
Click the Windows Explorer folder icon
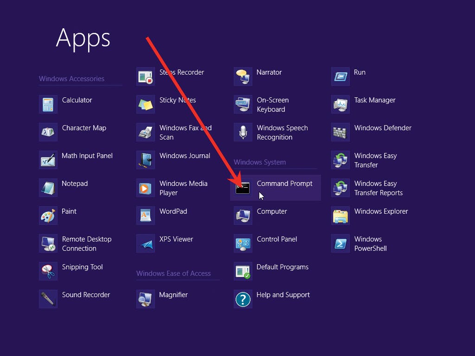pyautogui.click(x=340, y=216)
